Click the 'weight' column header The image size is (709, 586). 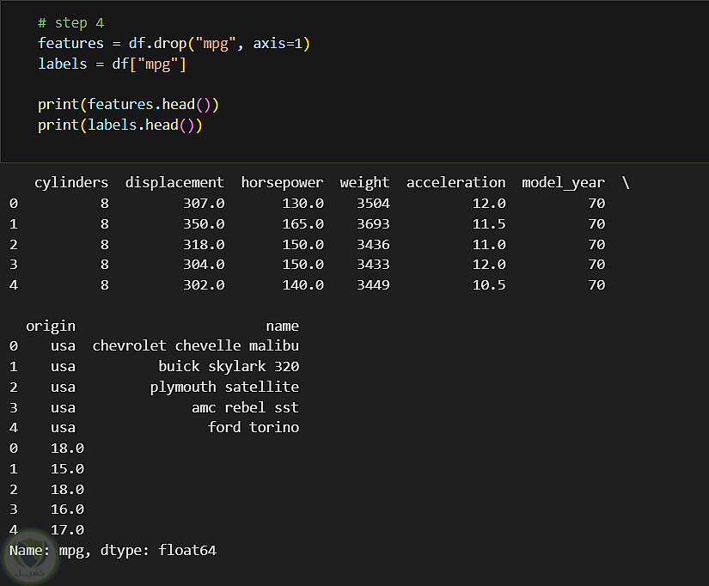(x=364, y=182)
